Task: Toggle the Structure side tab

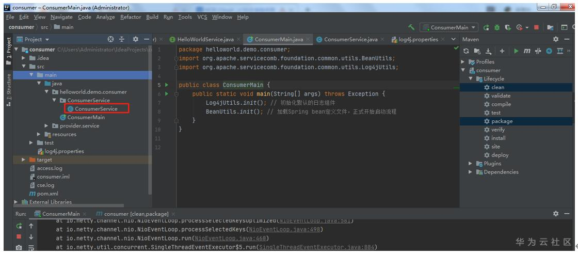Action: (8, 90)
